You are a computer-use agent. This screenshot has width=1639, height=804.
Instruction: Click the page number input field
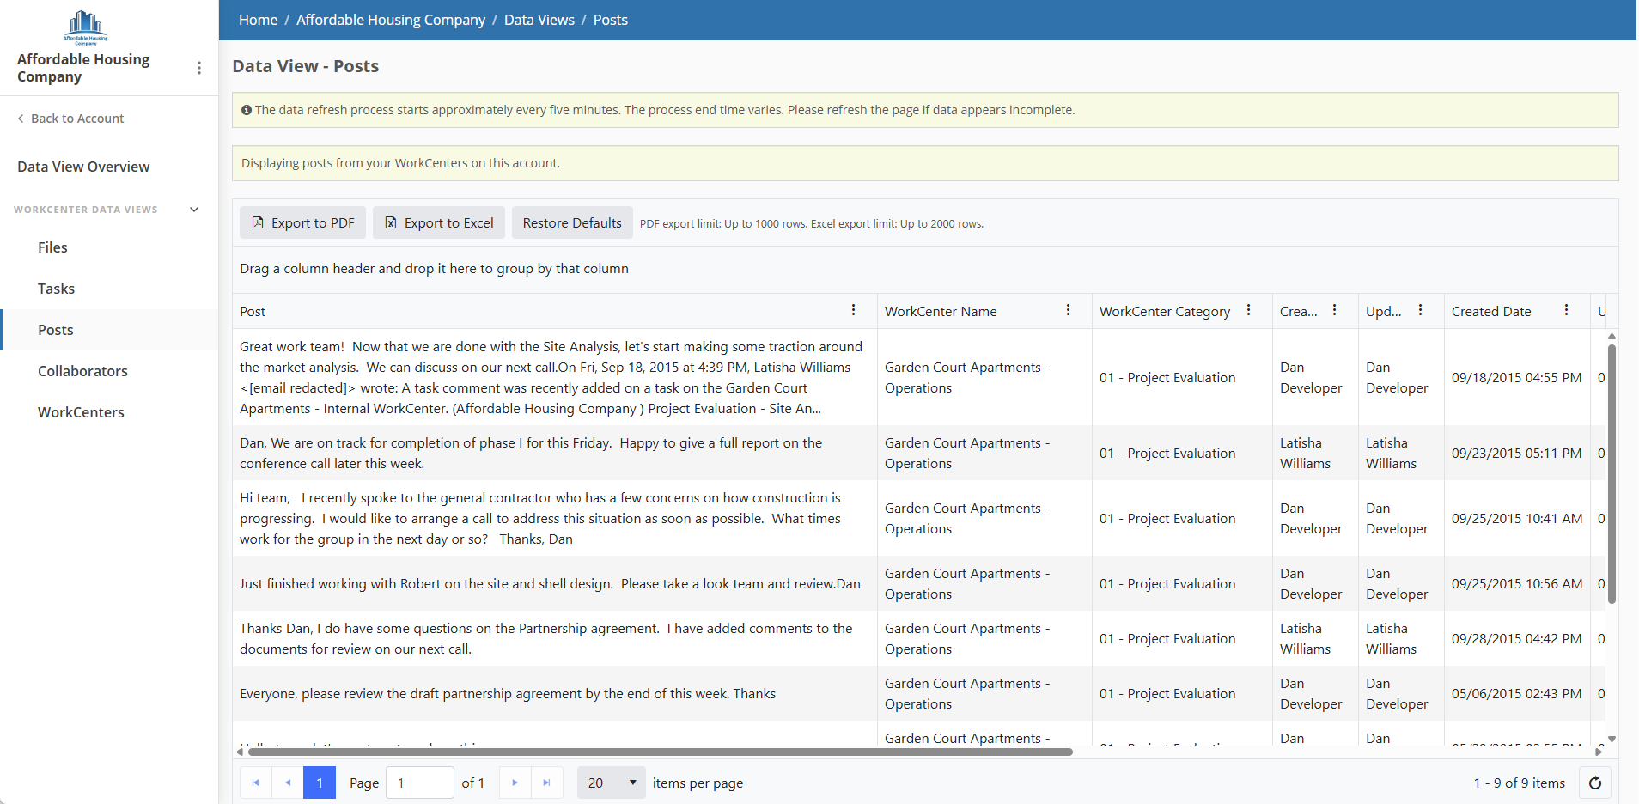(420, 783)
